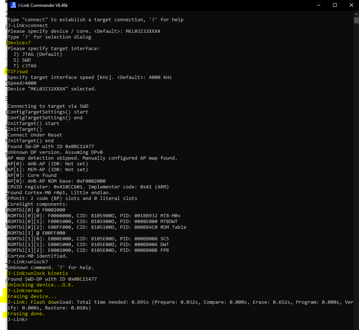Click the "J-Link>erase" command line
Viewport: 359px width, 330px height.
tap(25, 291)
